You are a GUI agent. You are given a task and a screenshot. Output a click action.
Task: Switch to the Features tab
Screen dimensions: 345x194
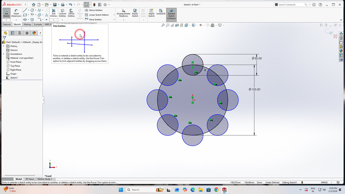[x=7, y=24]
